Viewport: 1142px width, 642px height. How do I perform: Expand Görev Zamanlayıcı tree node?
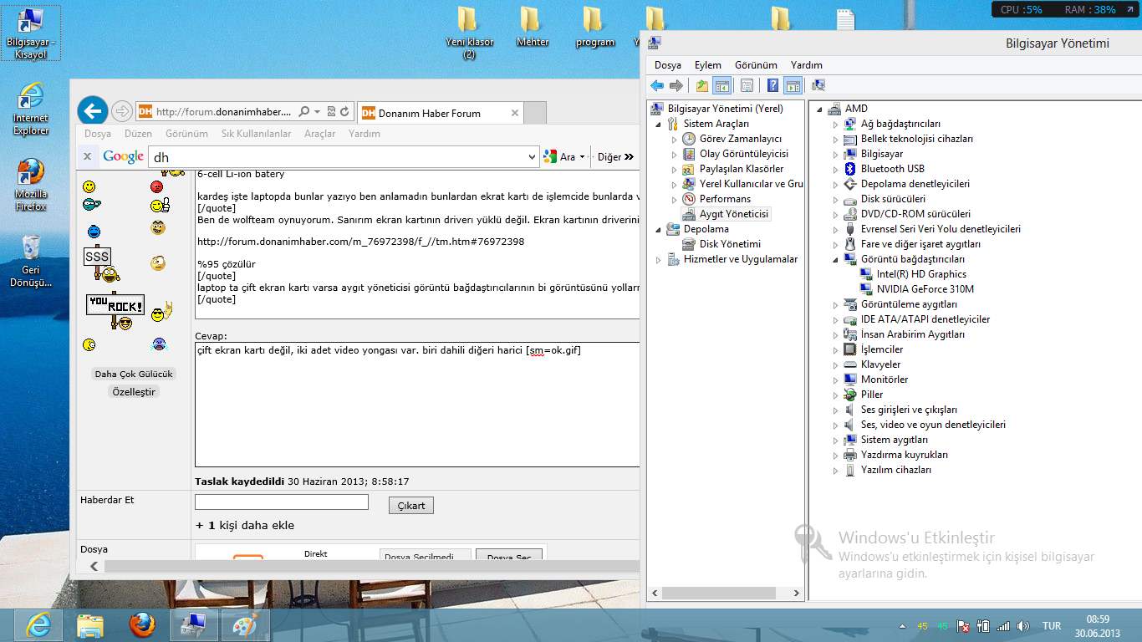point(675,139)
